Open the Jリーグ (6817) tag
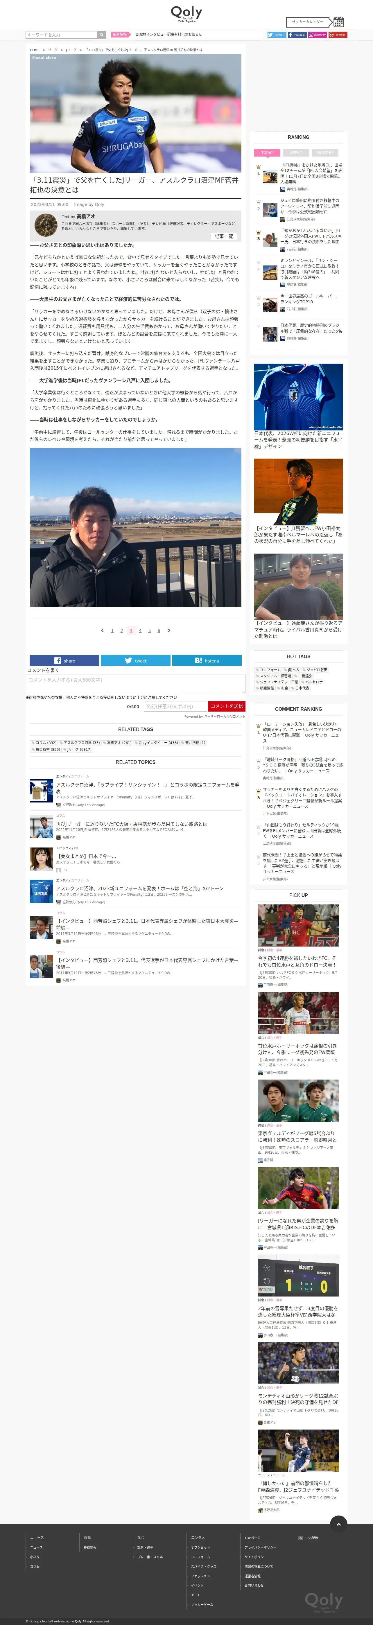Image resolution: width=373 pixels, height=1625 pixels. click(78, 749)
